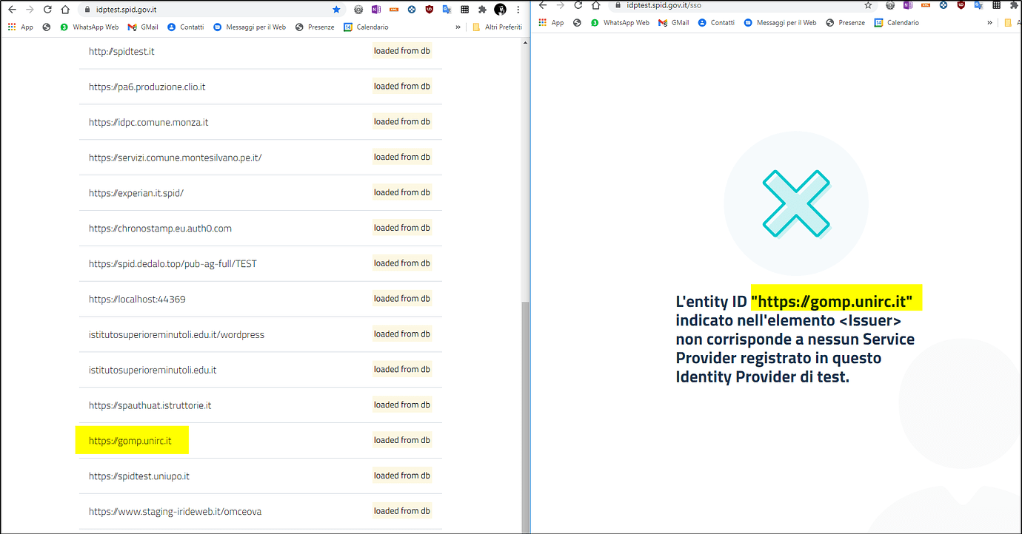Bookmark the page with the right window star
The width and height of the screenshot is (1022, 534).
click(x=869, y=4)
